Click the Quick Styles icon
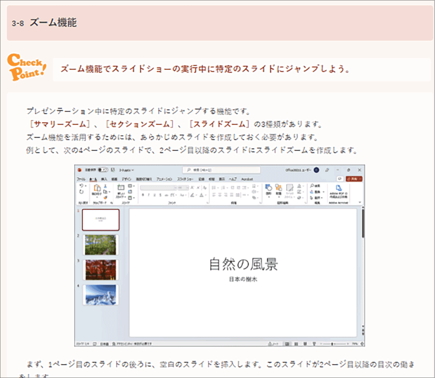Viewport: 437px width, 378px height. 290,188
